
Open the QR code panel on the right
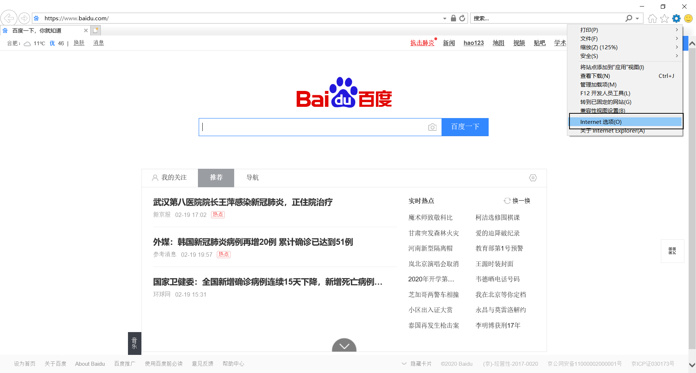coord(672,251)
